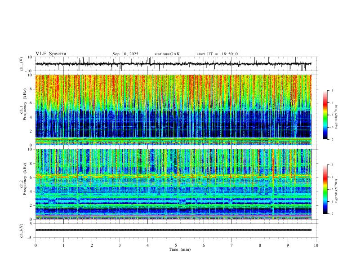Click the ch.2 spectrogram color bar
Image resolution: width=356 pixels, height=275 pixels.
tap(325, 189)
